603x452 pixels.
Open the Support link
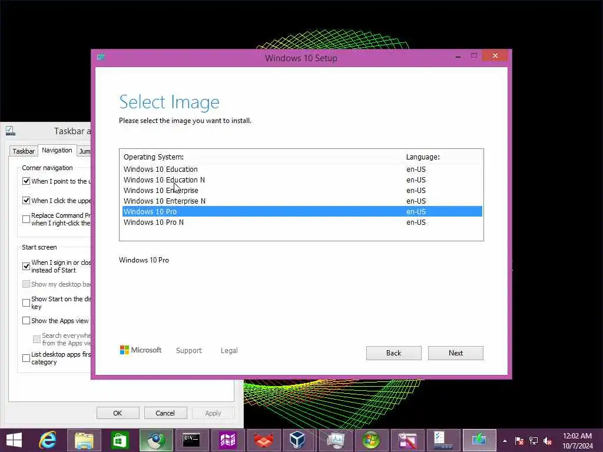tap(189, 351)
